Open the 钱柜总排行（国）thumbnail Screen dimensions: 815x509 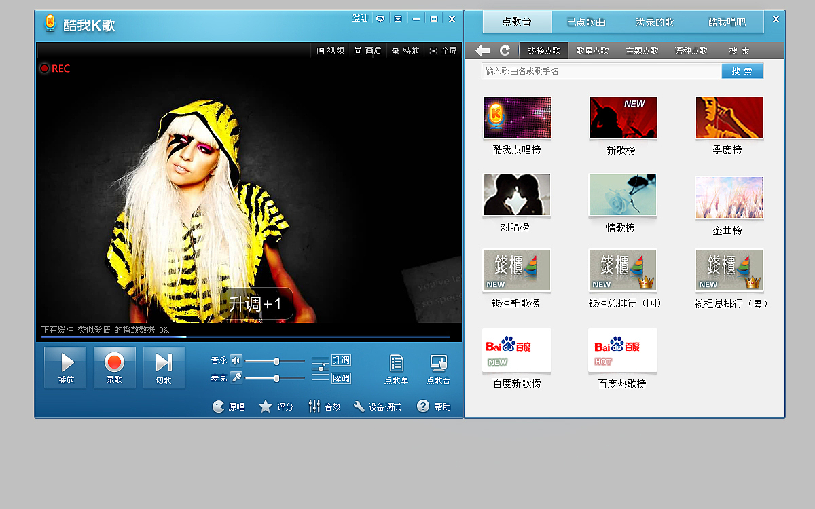click(x=623, y=270)
